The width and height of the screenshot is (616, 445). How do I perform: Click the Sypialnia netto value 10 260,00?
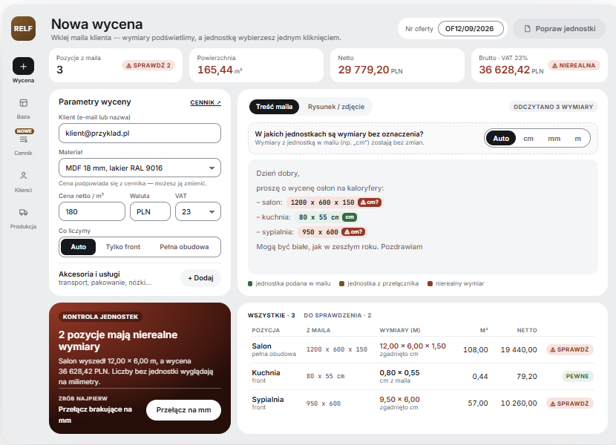click(x=519, y=403)
